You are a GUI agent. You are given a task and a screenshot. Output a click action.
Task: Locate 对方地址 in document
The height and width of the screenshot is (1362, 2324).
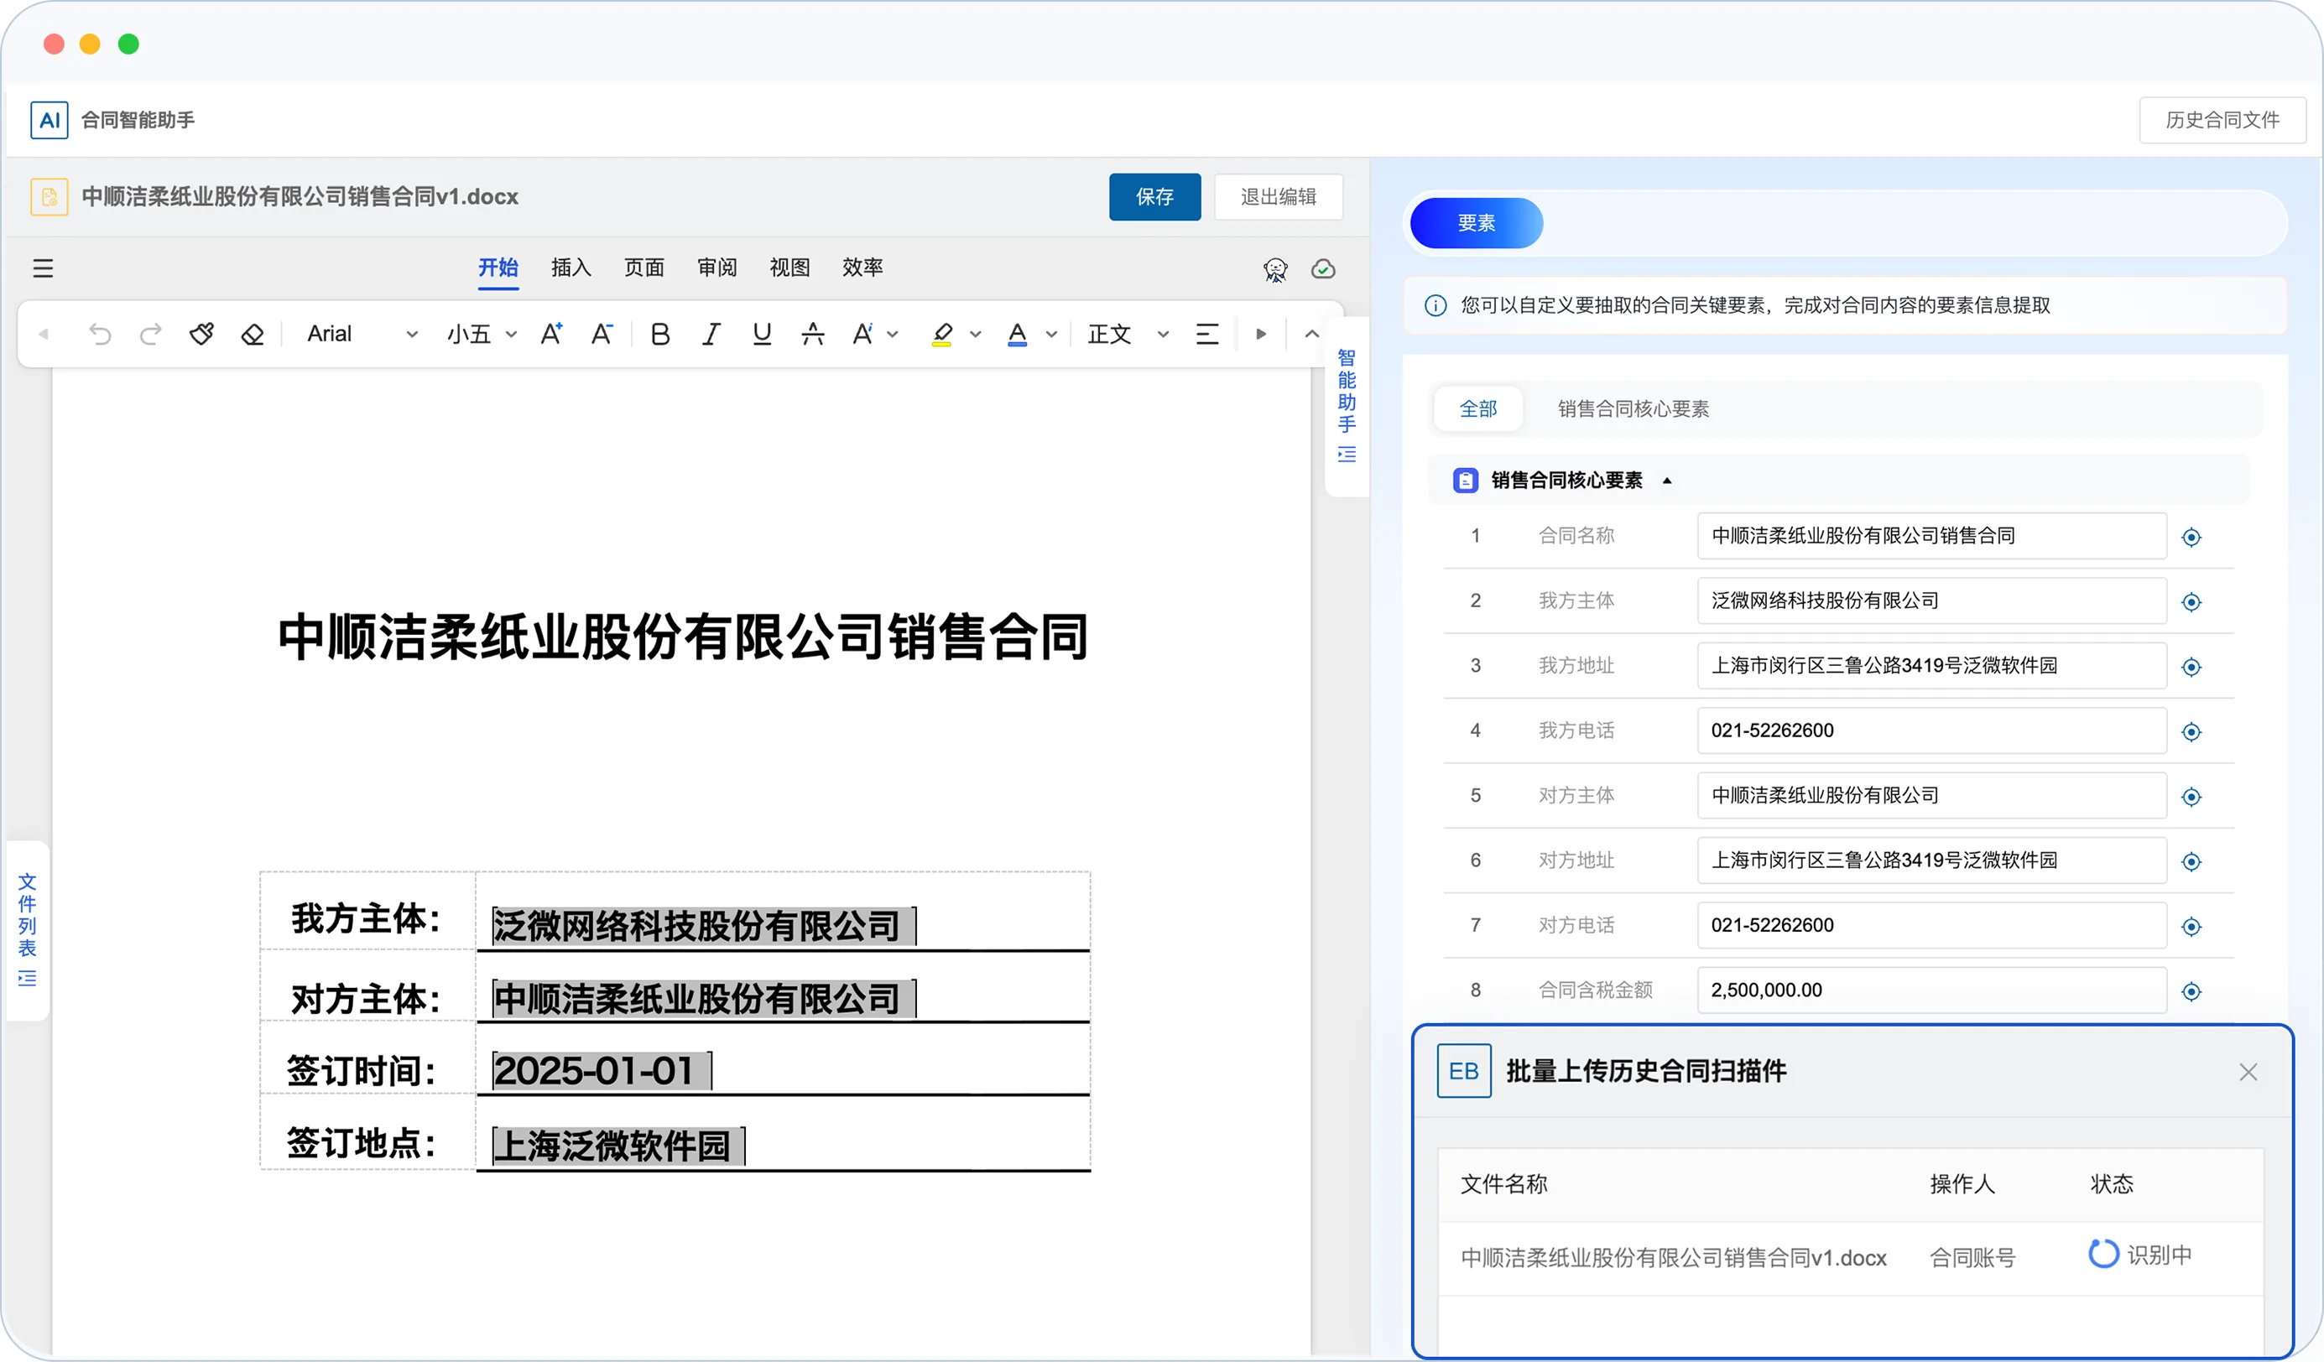[2191, 861]
